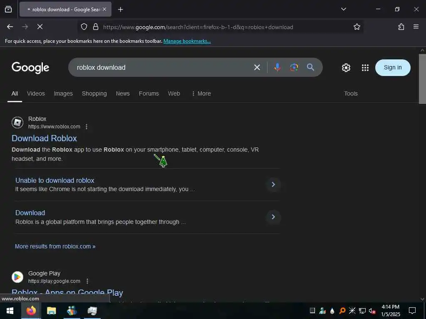
Task: Open the Manage bookmarks link
Action: 187,41
